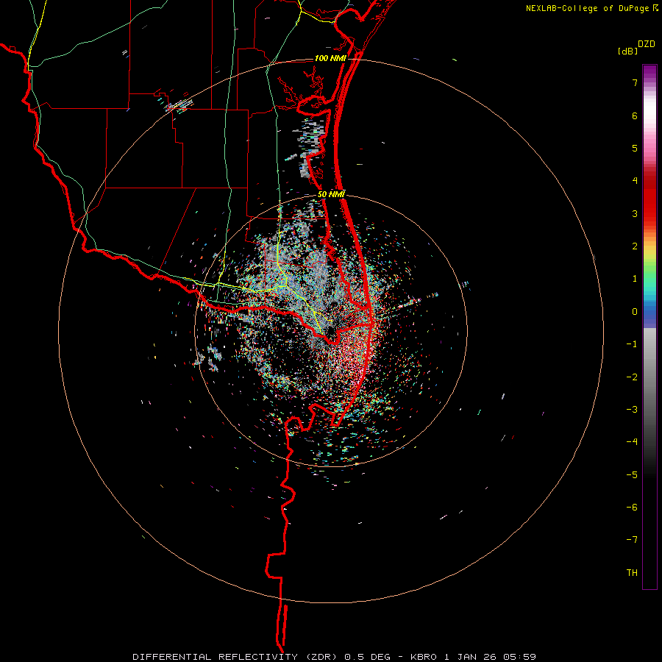Image resolution: width=662 pixels, height=662 pixels.
Task: Click the -3 value on color scale
Action: tap(632, 410)
